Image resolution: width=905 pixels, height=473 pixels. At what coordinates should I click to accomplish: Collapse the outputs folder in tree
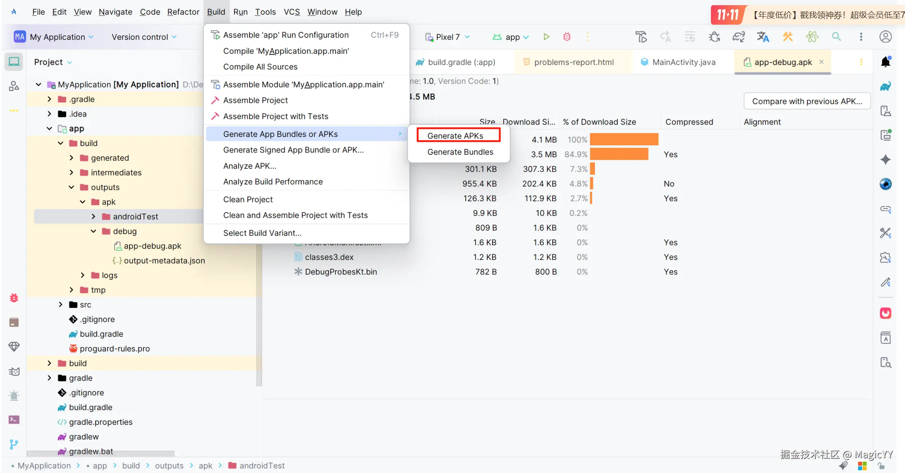[72, 187]
